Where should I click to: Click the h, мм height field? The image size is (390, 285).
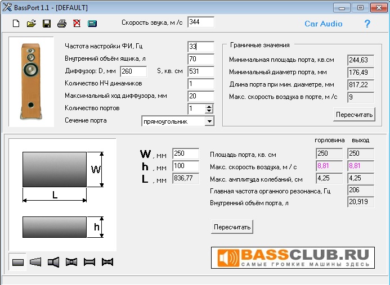[186, 166]
